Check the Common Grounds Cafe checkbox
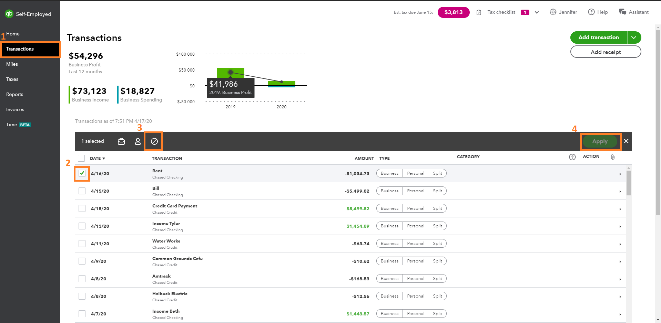The width and height of the screenshot is (661, 323). (x=82, y=261)
